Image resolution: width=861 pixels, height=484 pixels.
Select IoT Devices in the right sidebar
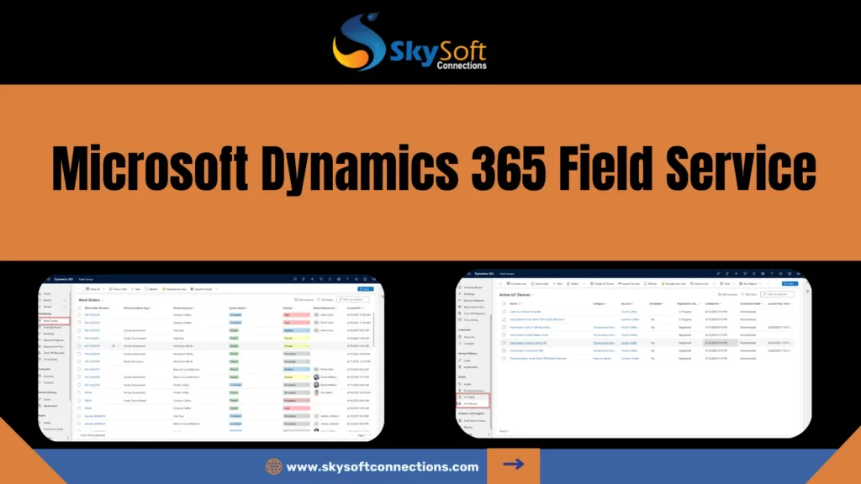click(x=473, y=403)
